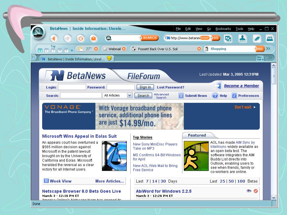Open the File menu

coord(178,29)
